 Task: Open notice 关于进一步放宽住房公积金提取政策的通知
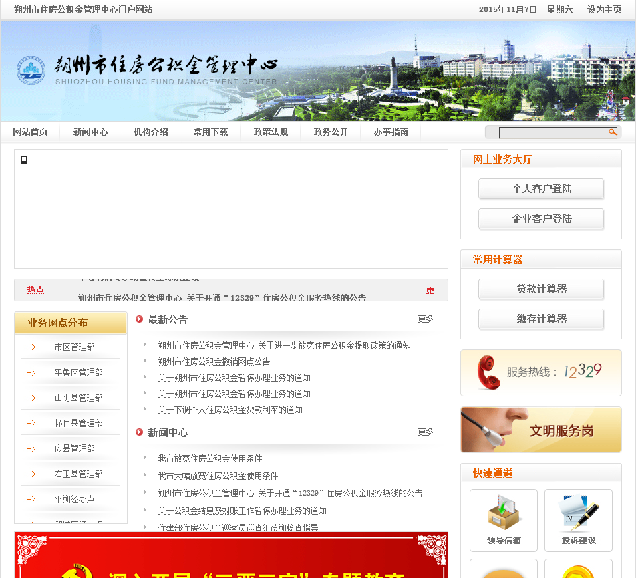284,345
